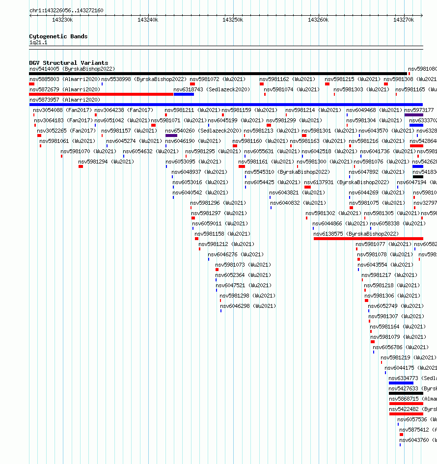Open variant nsv5981162 (Wu2021)
Screen dimensions: 437x464
287,80
